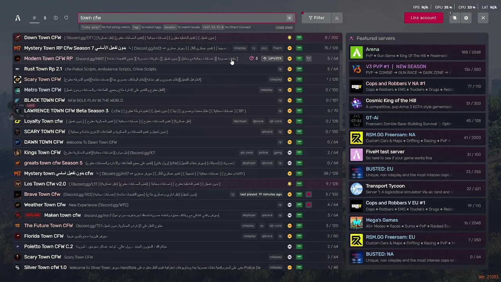Select the Florida Town CFW server
Screen dimensions: 501x282
click(x=177, y=236)
